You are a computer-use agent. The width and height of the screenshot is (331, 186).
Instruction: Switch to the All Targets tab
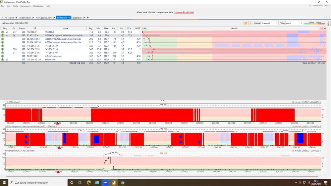[x=9, y=18]
